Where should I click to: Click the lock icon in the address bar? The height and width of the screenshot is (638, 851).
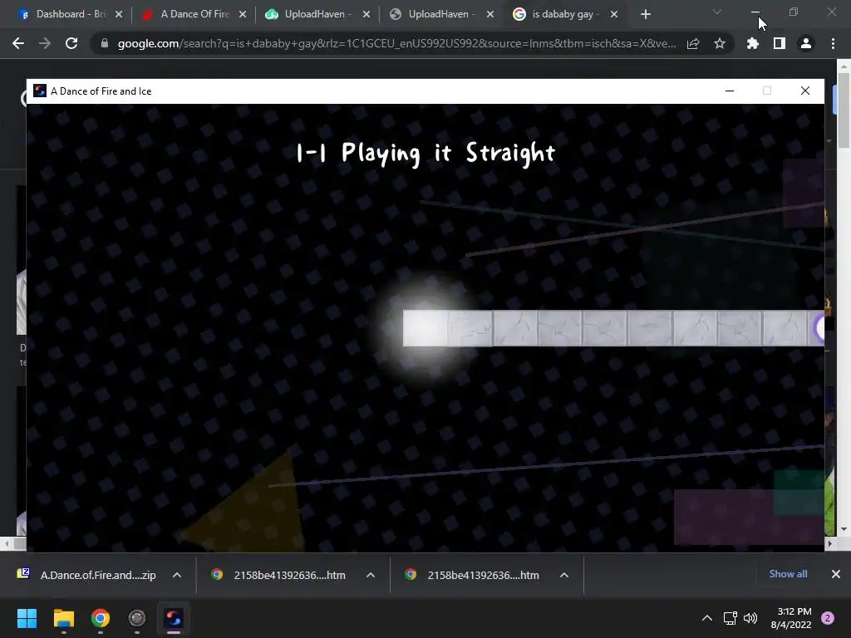click(x=105, y=43)
